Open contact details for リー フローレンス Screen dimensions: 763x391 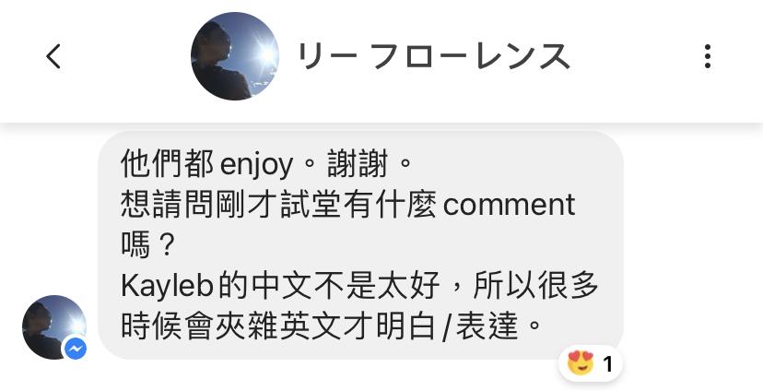(433, 56)
